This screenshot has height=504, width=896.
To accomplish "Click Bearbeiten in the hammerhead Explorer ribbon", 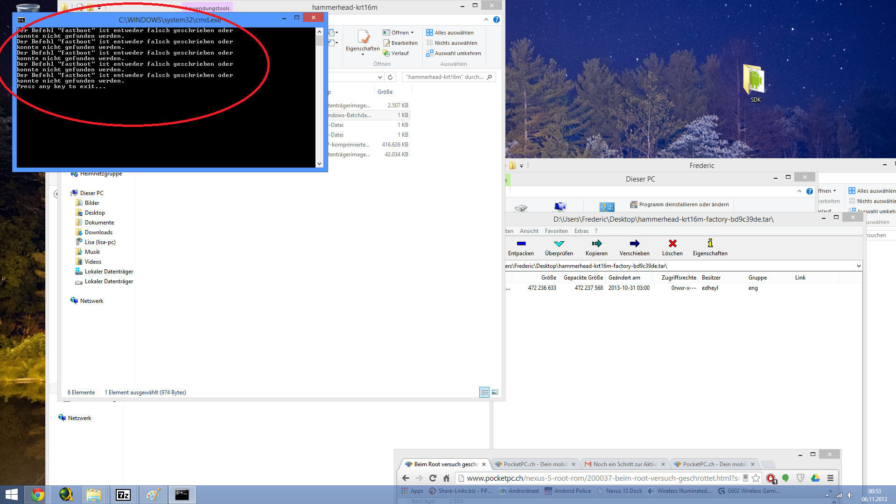I will [x=400, y=43].
